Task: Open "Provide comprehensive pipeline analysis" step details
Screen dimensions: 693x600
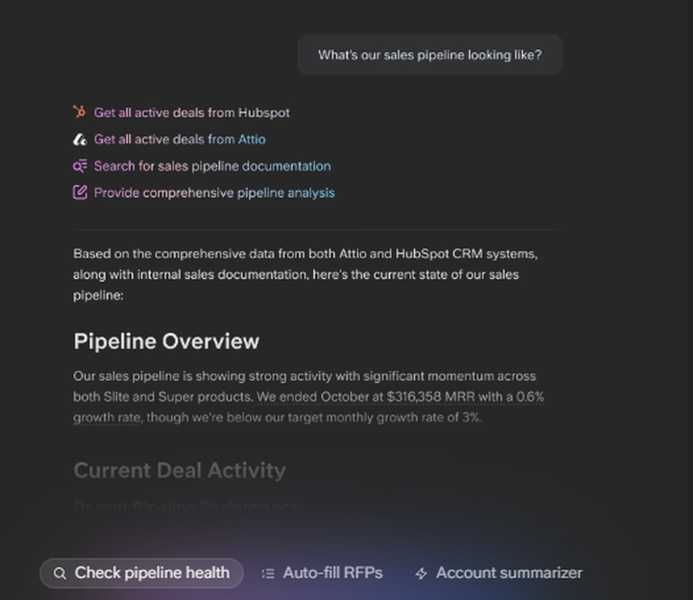Action: coord(214,193)
